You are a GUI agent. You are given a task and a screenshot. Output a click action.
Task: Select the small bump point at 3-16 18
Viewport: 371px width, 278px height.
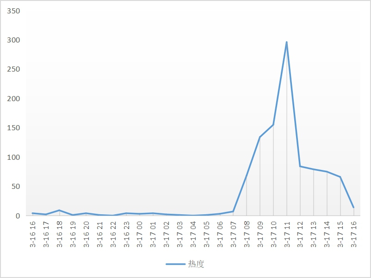click(59, 210)
